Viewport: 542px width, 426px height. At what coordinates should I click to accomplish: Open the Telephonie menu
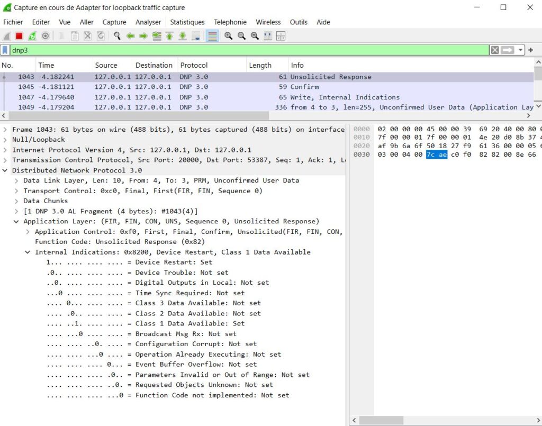coord(230,22)
